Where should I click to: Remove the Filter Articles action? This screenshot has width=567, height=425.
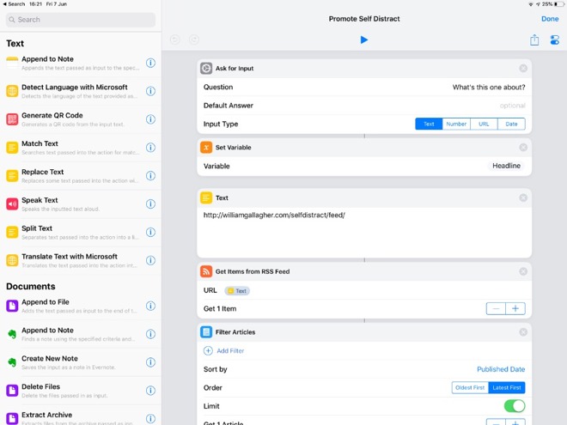point(523,332)
